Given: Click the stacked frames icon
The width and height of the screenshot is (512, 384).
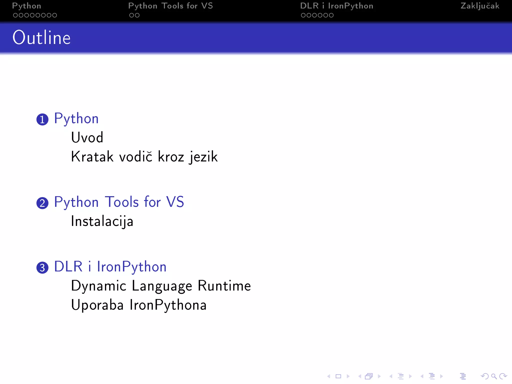Looking at the screenshot, I should (369, 376).
